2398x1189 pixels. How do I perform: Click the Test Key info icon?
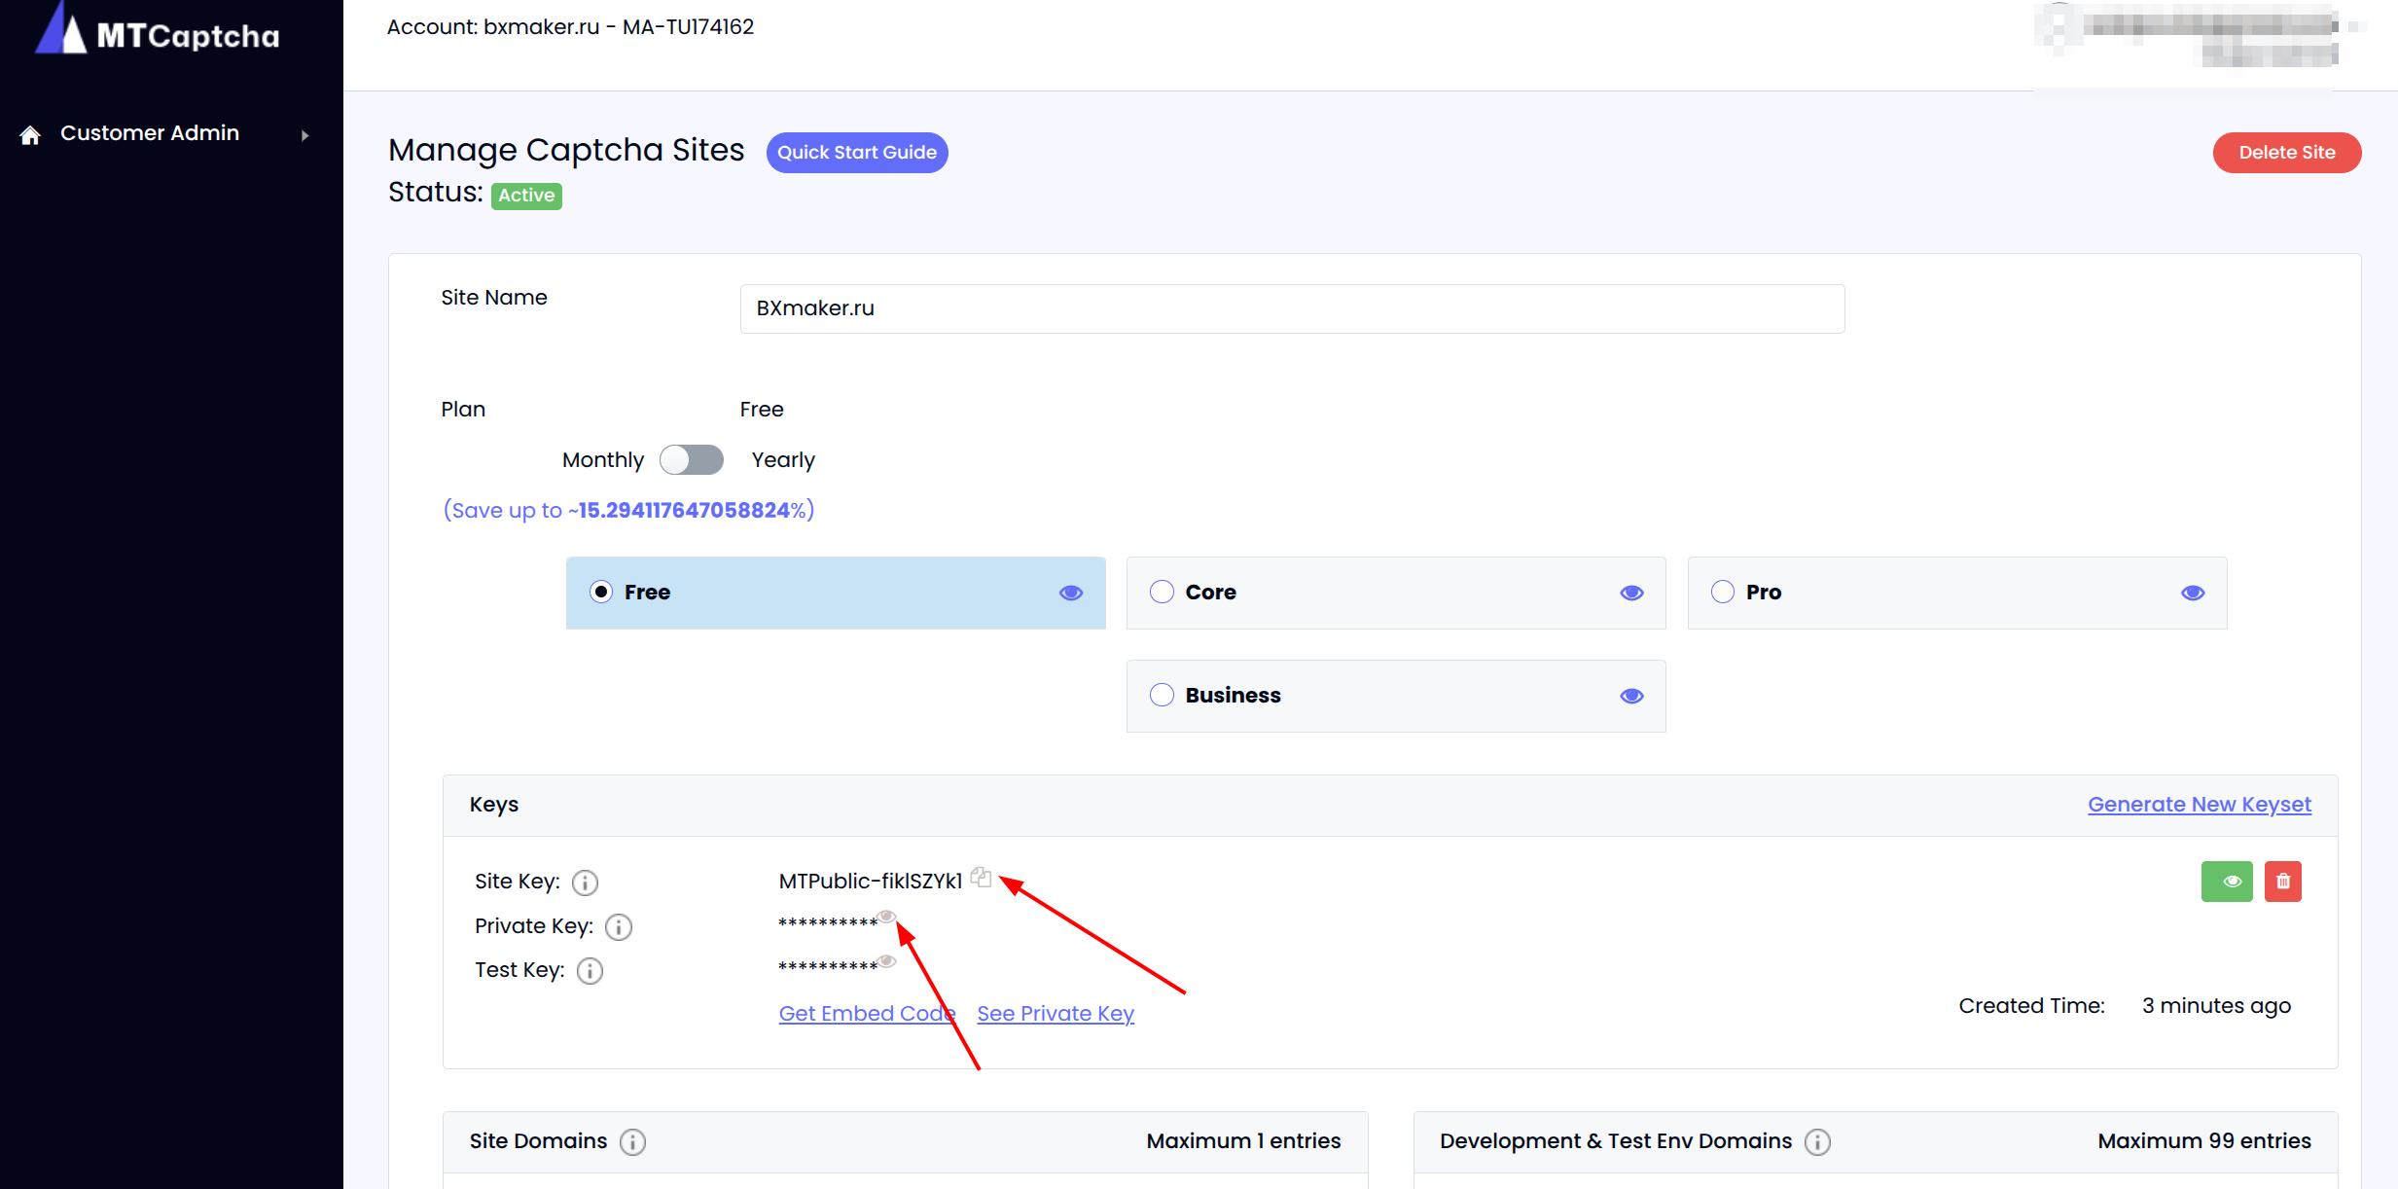tap(590, 971)
